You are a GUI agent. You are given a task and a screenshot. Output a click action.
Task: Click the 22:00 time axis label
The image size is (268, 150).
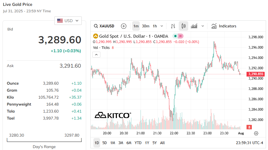point(174,133)
